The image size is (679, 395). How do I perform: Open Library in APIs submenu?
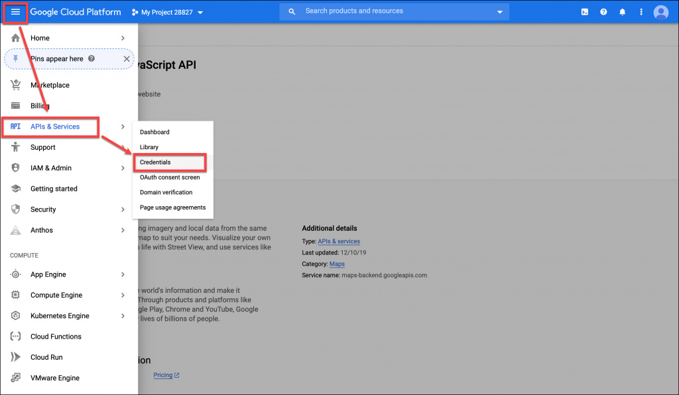tap(149, 147)
